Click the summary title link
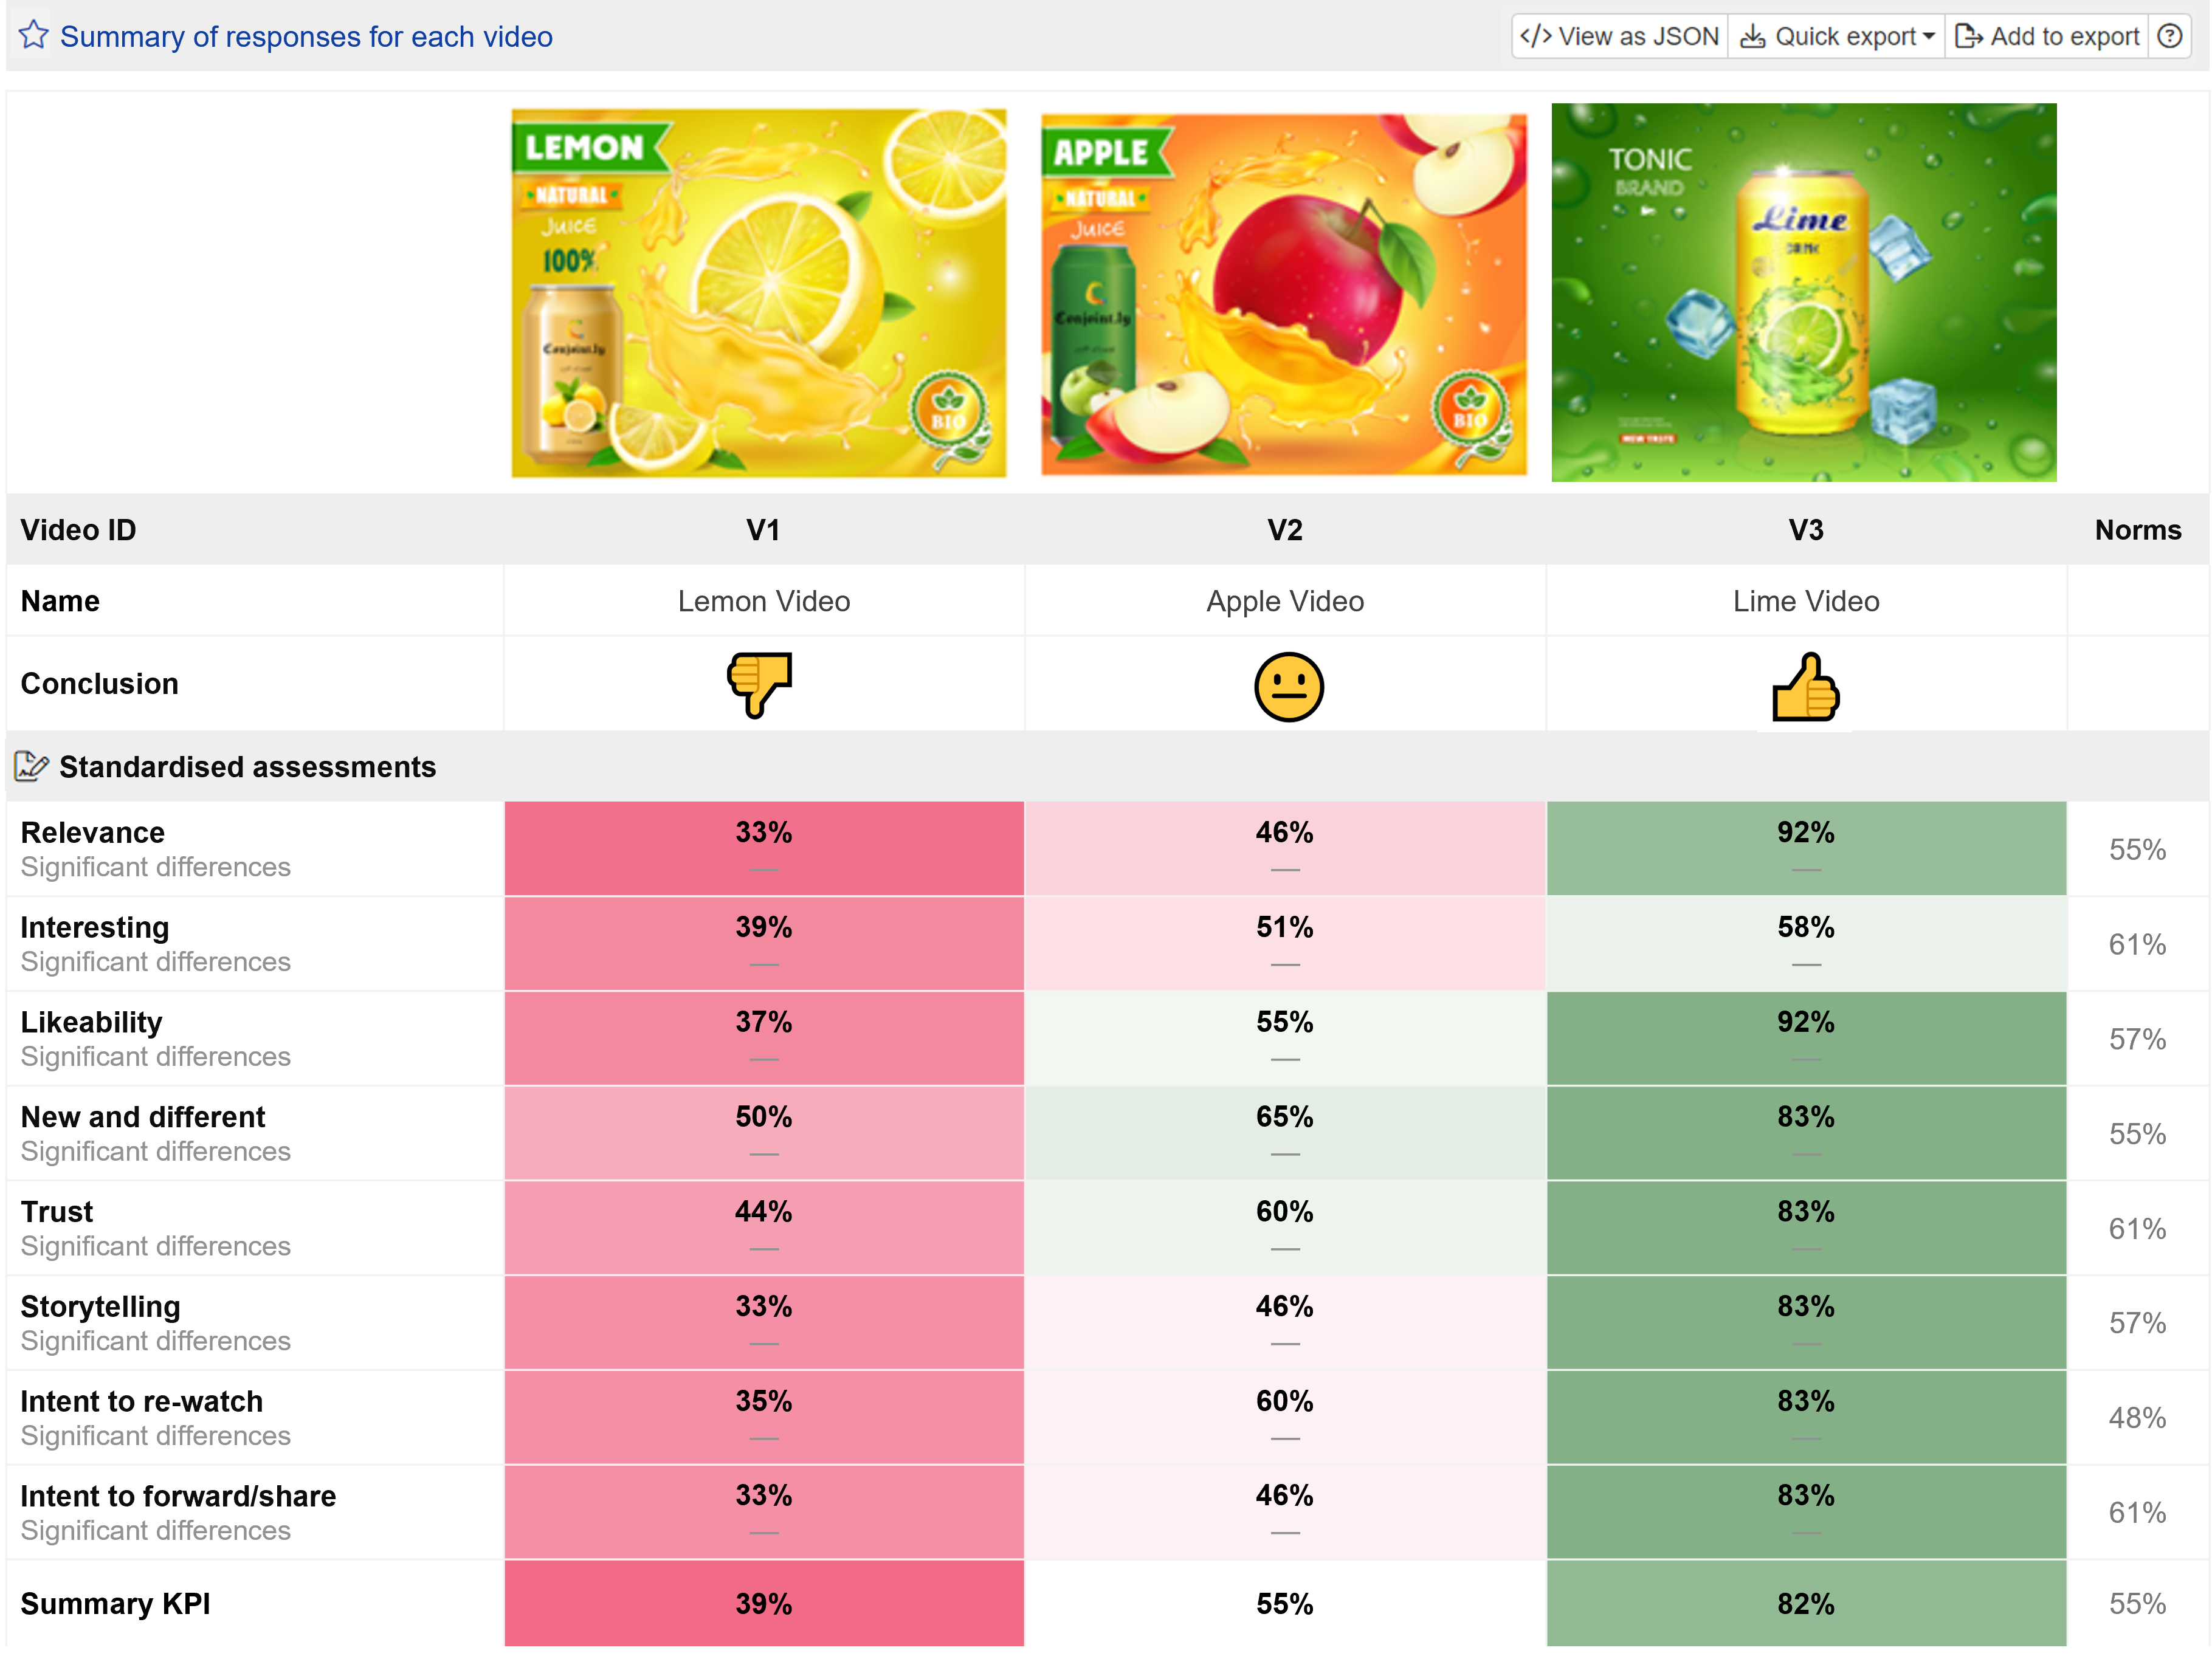Screen dimensions: 2212x1659 [306, 36]
